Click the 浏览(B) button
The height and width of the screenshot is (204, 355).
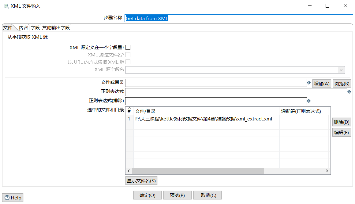342,84
